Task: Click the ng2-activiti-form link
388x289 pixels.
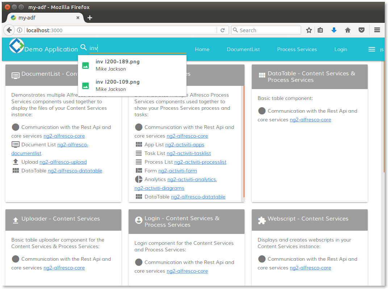Action: click(x=178, y=171)
